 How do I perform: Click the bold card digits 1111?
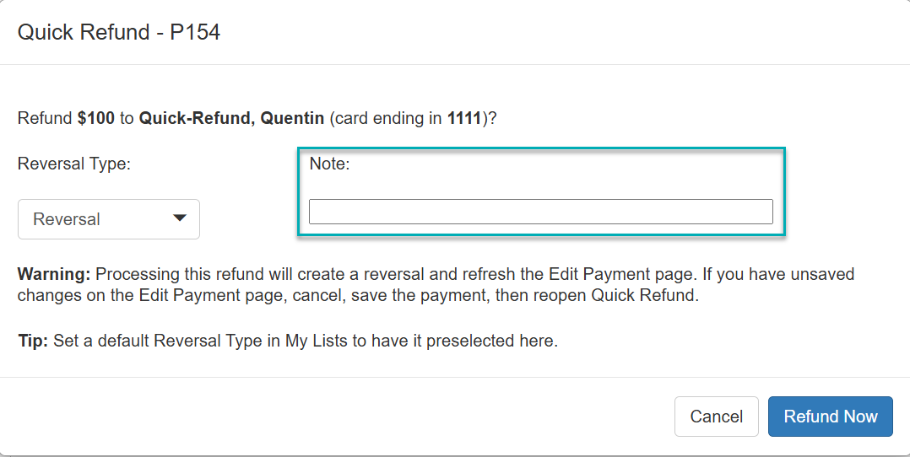tap(464, 118)
